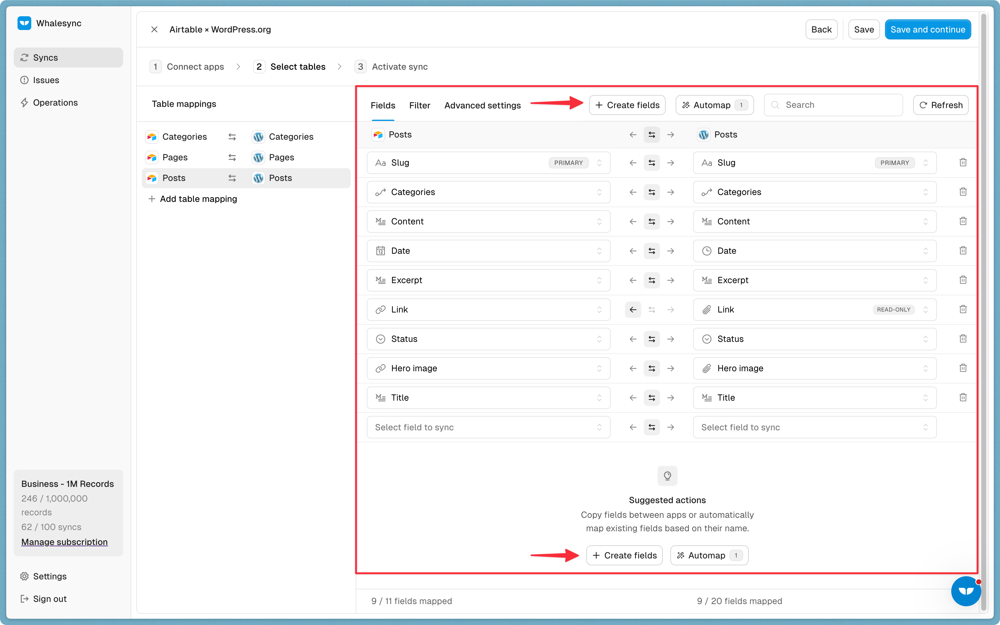Click Automap in the top toolbar
Viewport: 1000px width, 625px height.
tap(714, 105)
